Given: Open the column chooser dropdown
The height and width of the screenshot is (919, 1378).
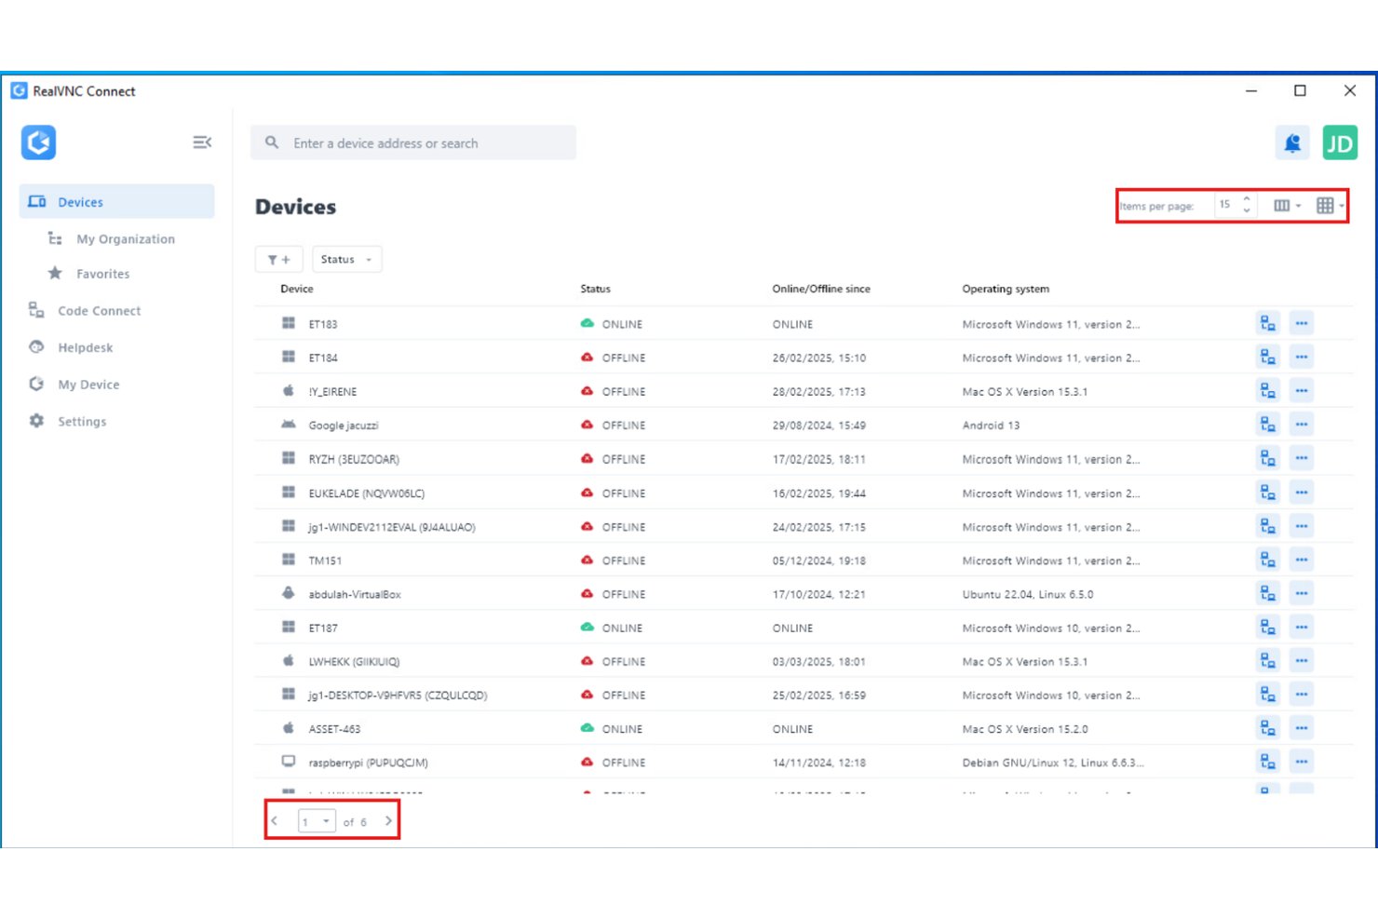Looking at the screenshot, I should pos(1287,206).
